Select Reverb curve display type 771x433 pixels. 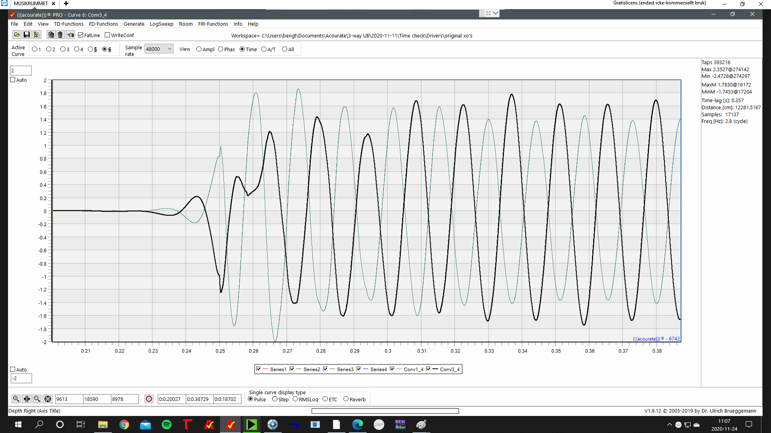[346, 399]
